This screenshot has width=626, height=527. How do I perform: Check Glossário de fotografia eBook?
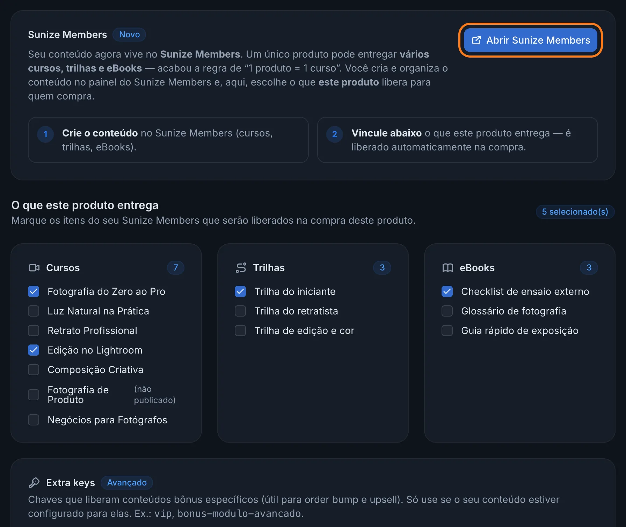click(447, 311)
